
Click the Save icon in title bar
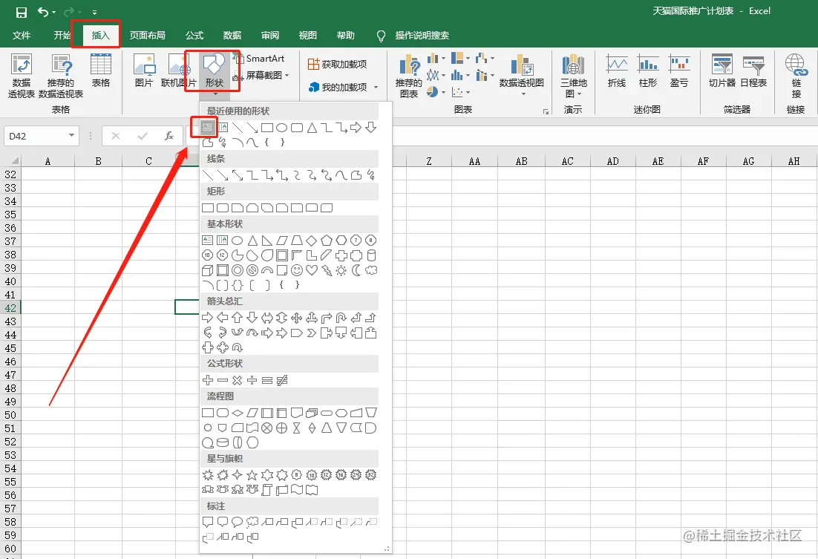(22, 12)
